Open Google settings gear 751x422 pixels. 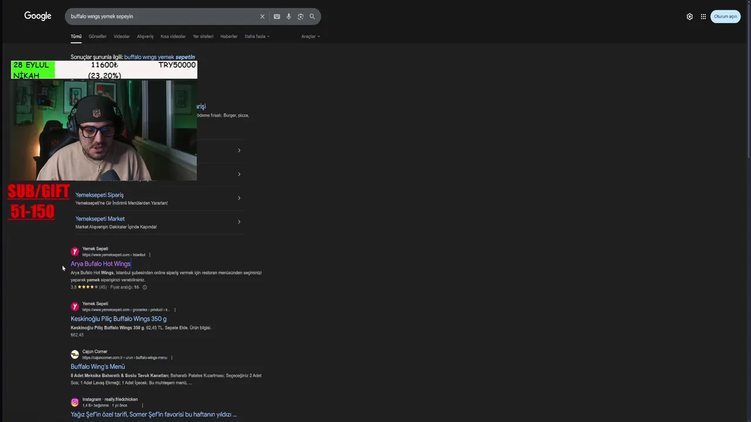tap(689, 16)
